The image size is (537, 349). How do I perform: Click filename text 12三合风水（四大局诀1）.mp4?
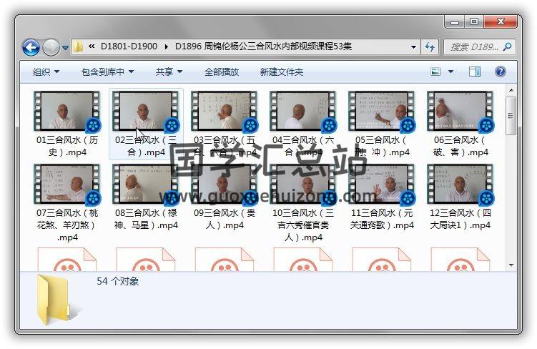[x=460, y=219]
